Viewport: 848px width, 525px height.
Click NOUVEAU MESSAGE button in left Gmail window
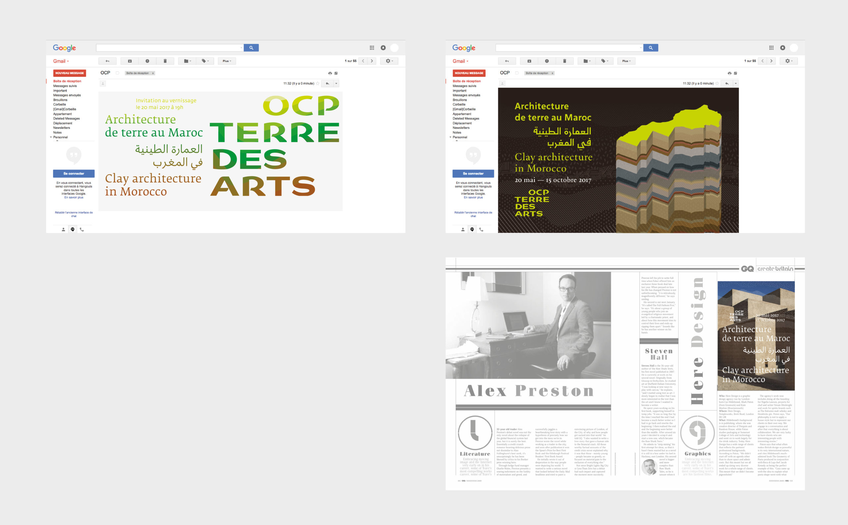(70, 73)
